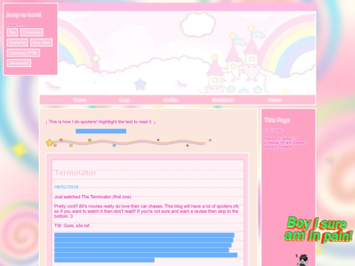Click the 'Travel to ...' label

[14, 25]
